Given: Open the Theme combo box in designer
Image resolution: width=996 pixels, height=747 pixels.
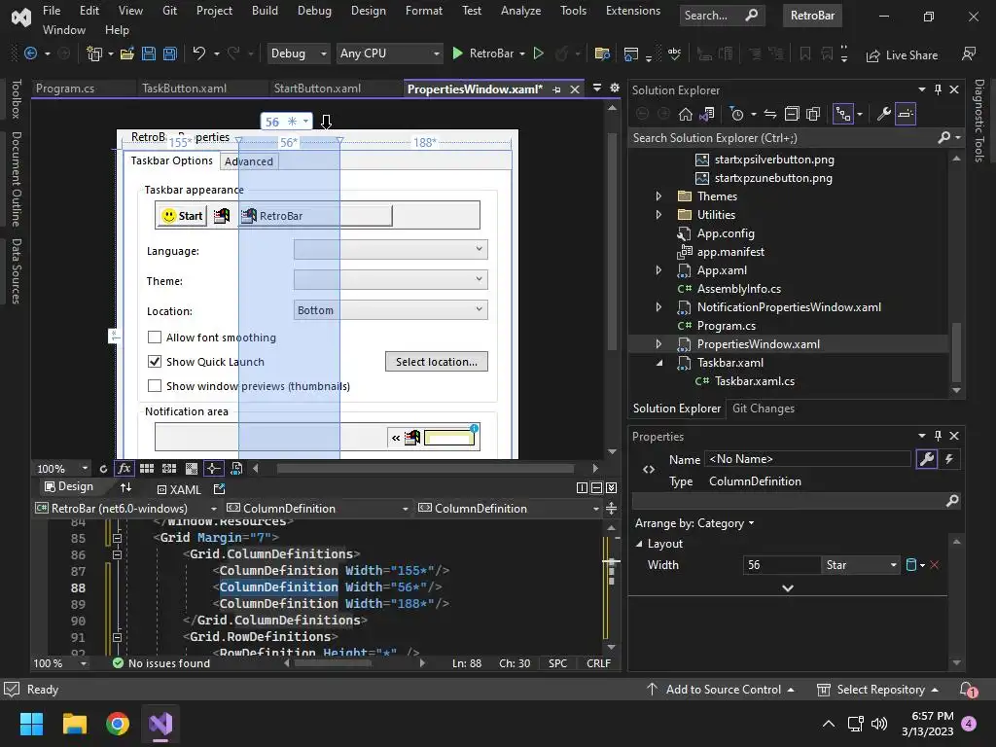Looking at the screenshot, I should pos(391,279).
